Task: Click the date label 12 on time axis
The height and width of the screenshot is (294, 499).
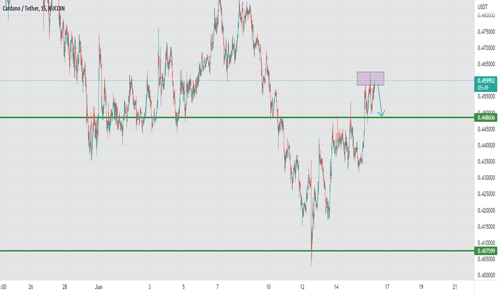Action: [x=302, y=287]
